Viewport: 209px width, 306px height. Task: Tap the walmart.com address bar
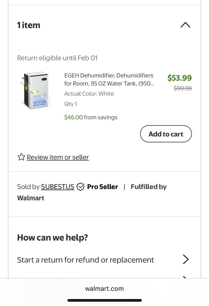[104, 289]
